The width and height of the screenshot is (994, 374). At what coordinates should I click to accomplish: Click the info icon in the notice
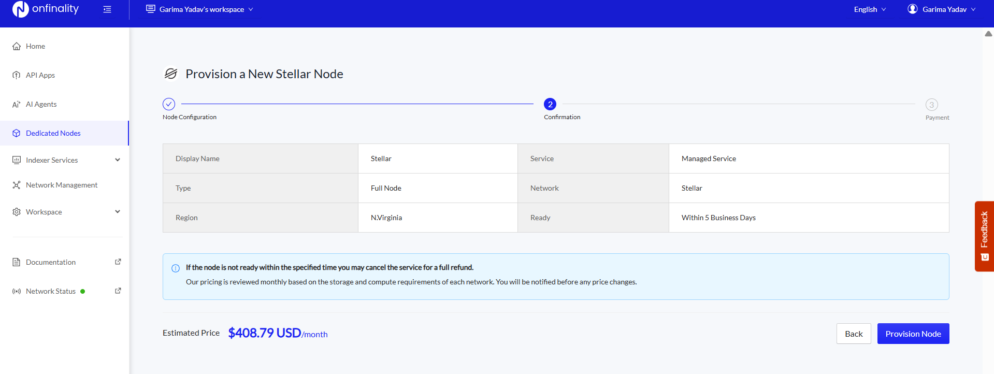pyautogui.click(x=176, y=268)
